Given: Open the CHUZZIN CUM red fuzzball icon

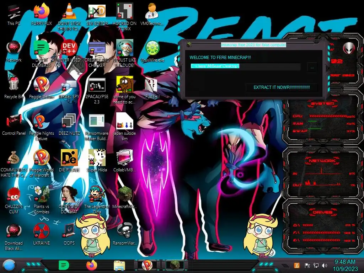Looking at the screenshot, I should pos(14,200).
